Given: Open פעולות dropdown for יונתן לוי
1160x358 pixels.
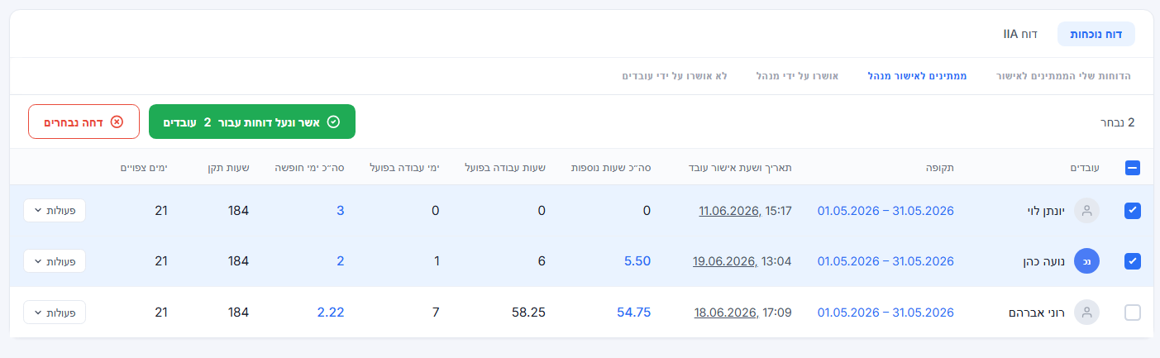Looking at the screenshot, I should coord(55,211).
